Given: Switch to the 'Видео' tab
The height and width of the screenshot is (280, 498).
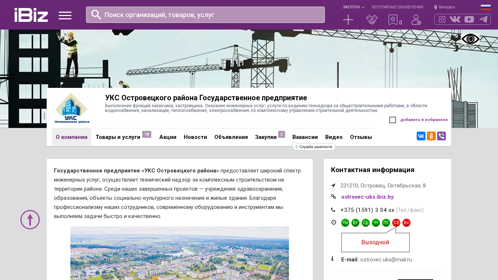Looking at the screenshot, I should [334, 137].
